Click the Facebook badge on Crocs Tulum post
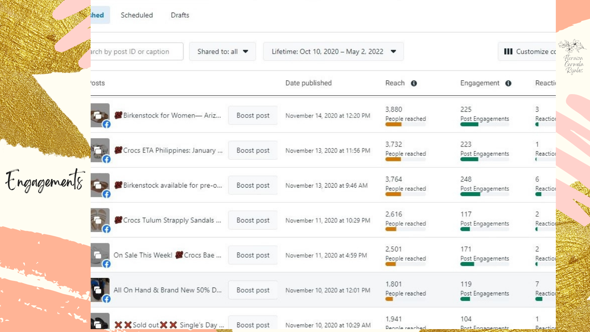The image size is (590, 332). coord(106,229)
